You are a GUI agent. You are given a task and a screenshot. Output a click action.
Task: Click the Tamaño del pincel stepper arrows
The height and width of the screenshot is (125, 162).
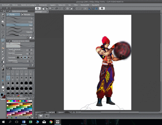[x=29, y=50]
